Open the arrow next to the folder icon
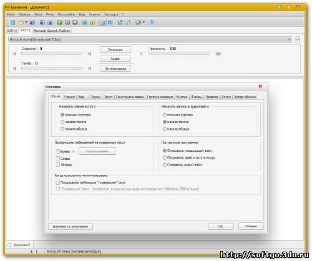 (26, 22)
